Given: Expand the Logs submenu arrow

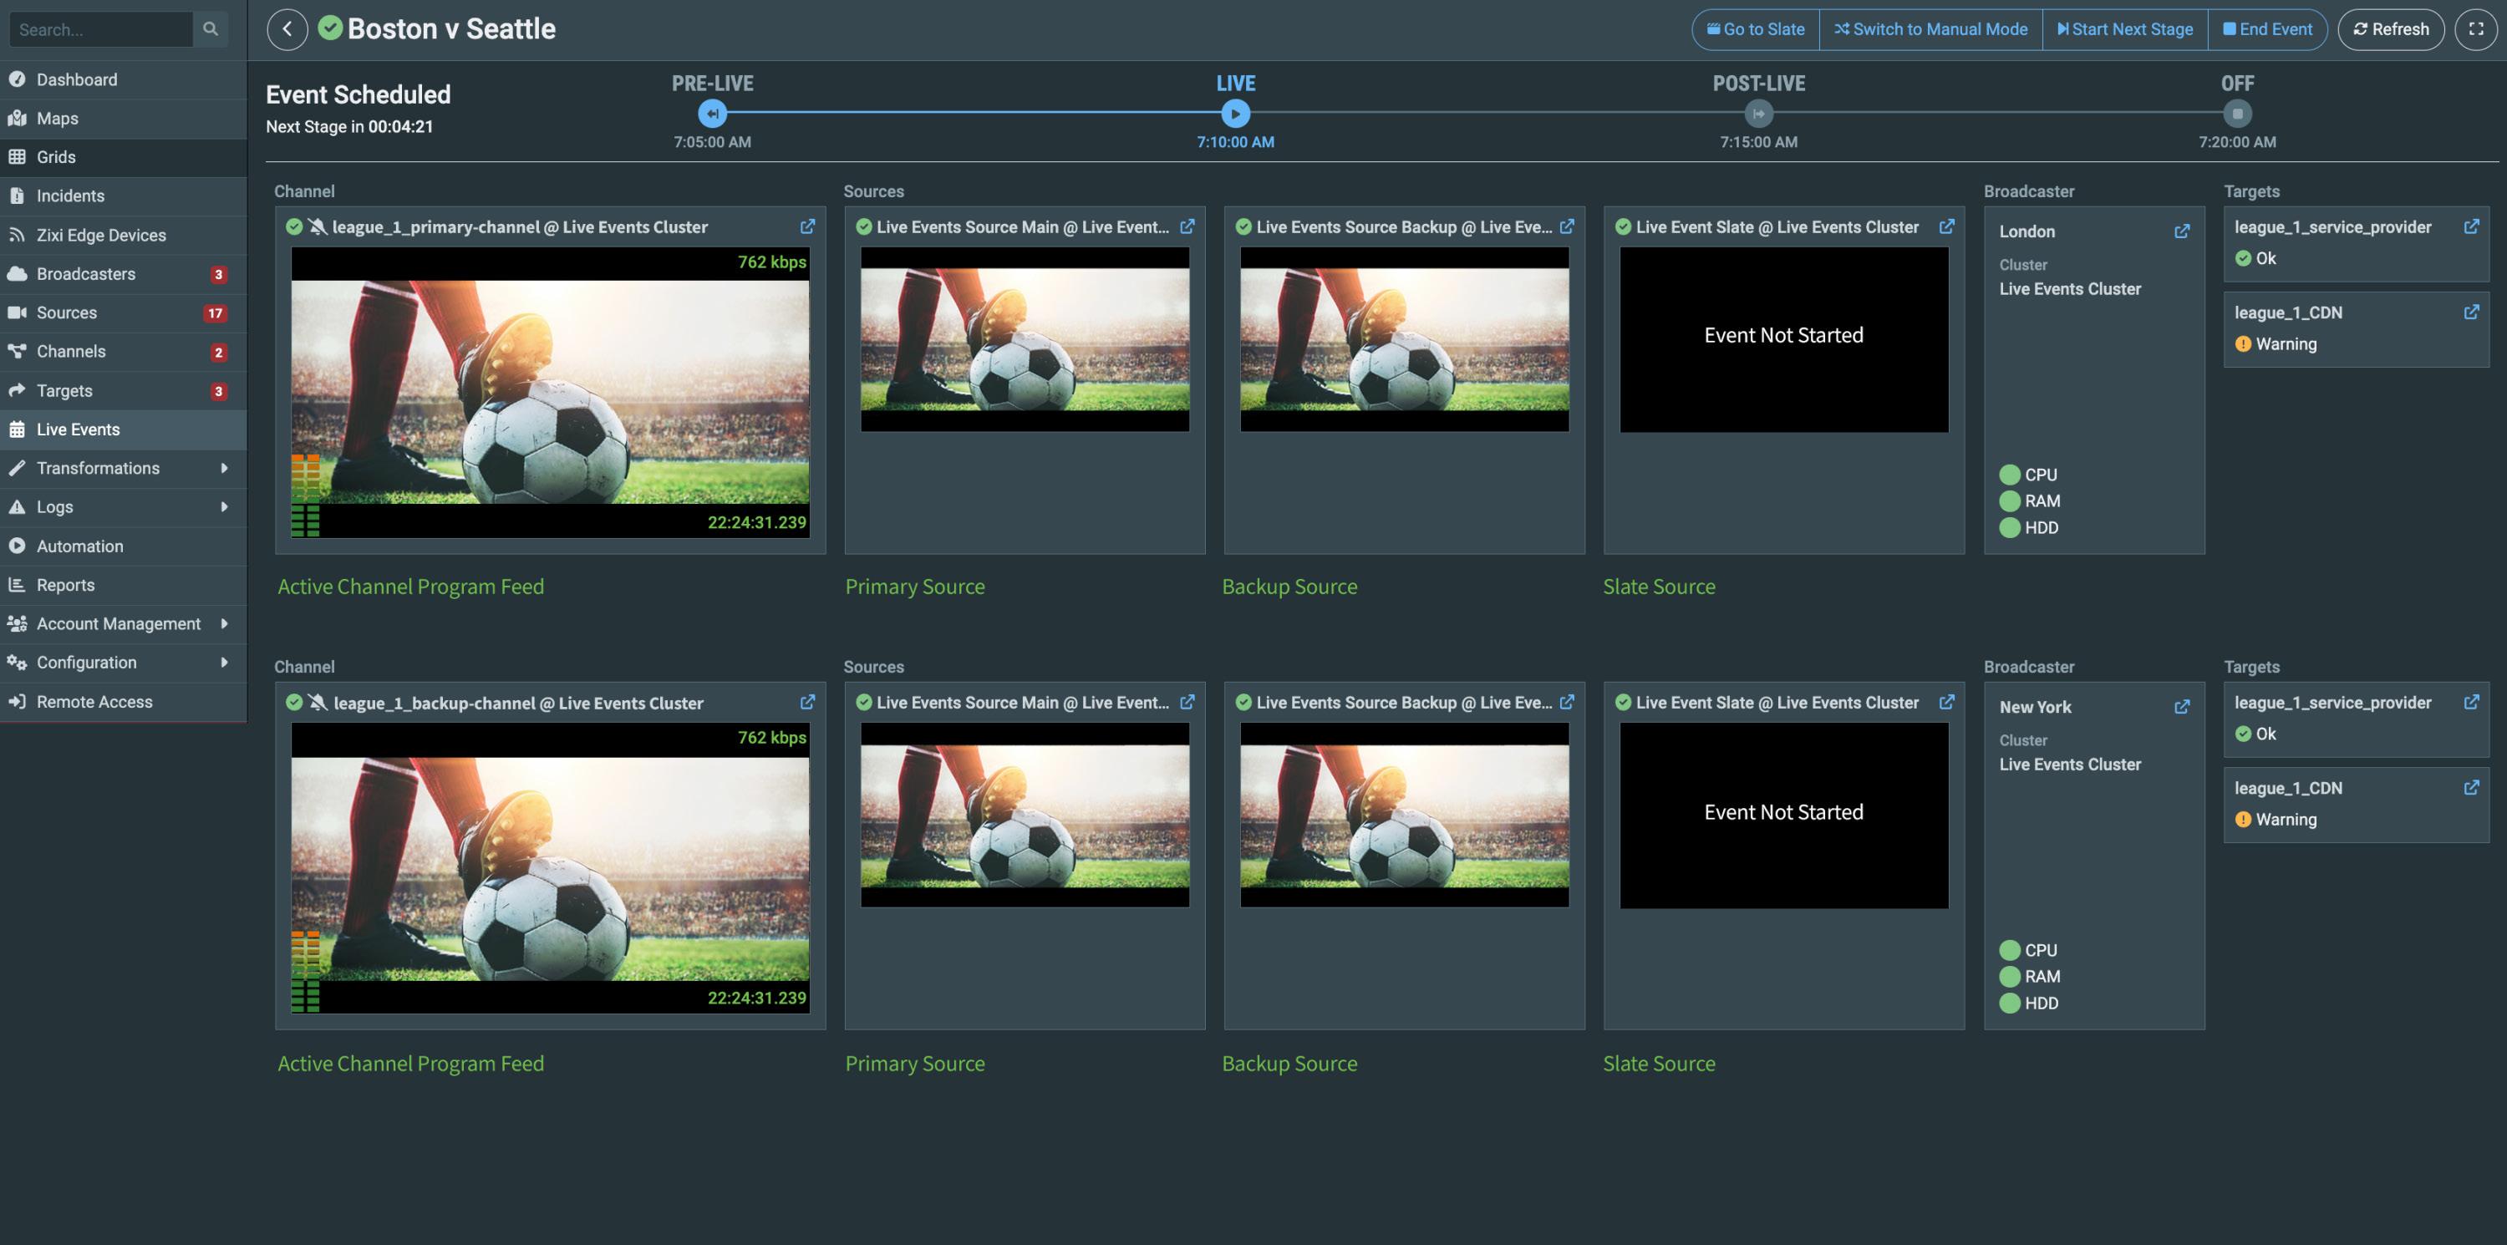Looking at the screenshot, I should pyautogui.click(x=225, y=507).
